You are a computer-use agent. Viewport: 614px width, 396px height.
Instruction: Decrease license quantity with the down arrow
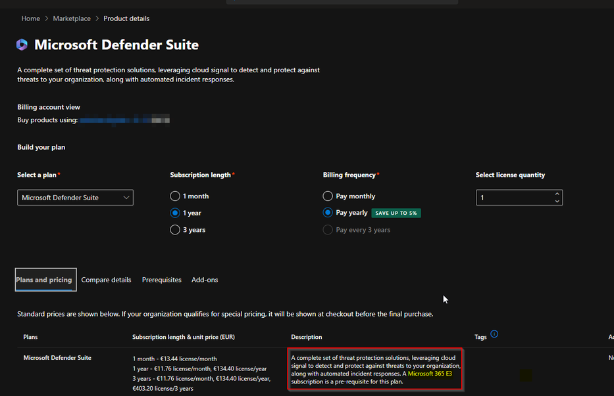(557, 201)
